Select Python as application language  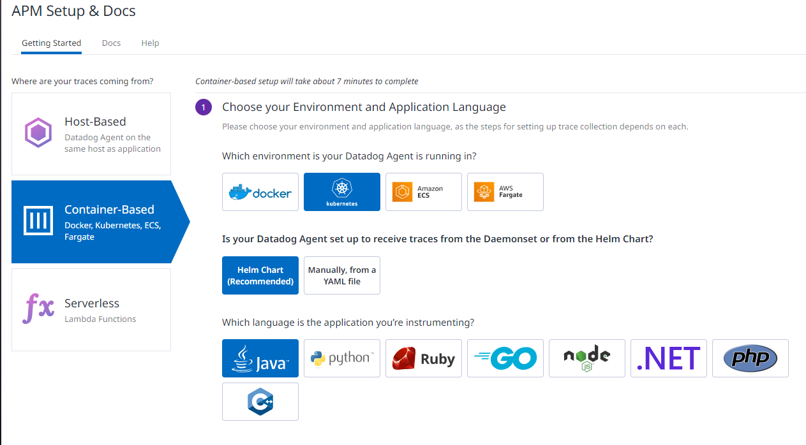pyautogui.click(x=341, y=358)
